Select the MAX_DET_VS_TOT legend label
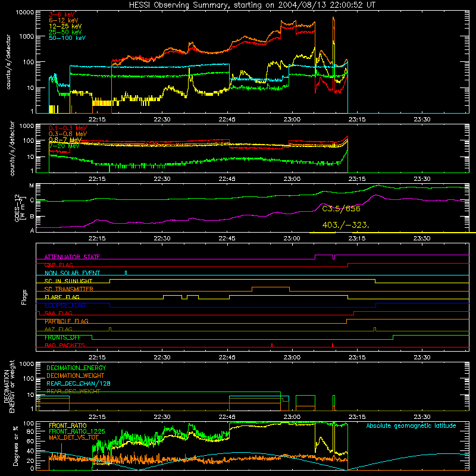Image resolution: width=476 pixels, height=476 pixels. point(74,437)
